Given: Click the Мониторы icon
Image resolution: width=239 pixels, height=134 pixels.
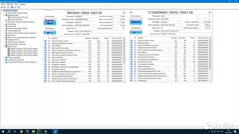Looking at the screenshot, I should click(6, 35).
